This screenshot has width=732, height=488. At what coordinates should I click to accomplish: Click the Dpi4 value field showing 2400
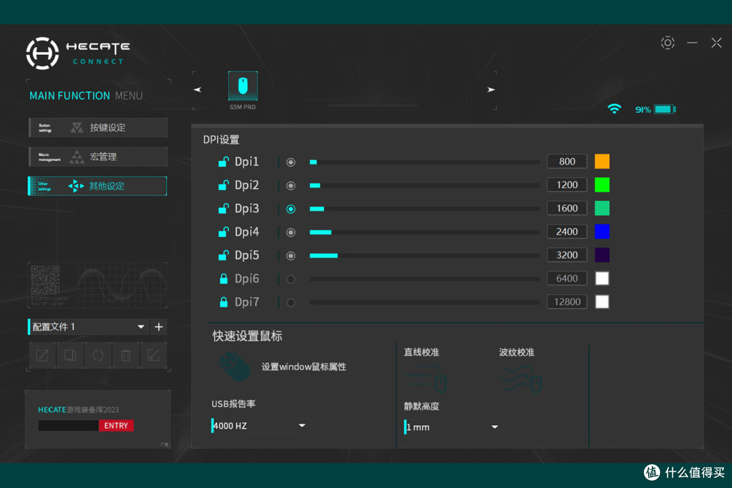click(567, 231)
